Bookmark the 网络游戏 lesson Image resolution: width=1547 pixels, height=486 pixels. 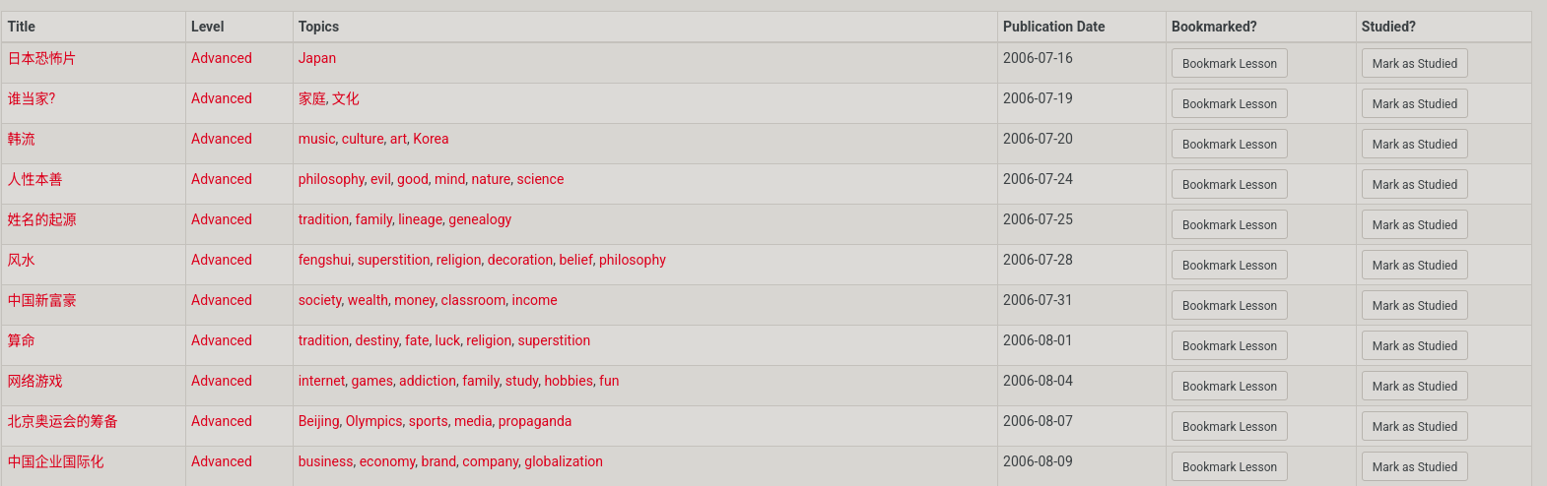(x=1229, y=387)
